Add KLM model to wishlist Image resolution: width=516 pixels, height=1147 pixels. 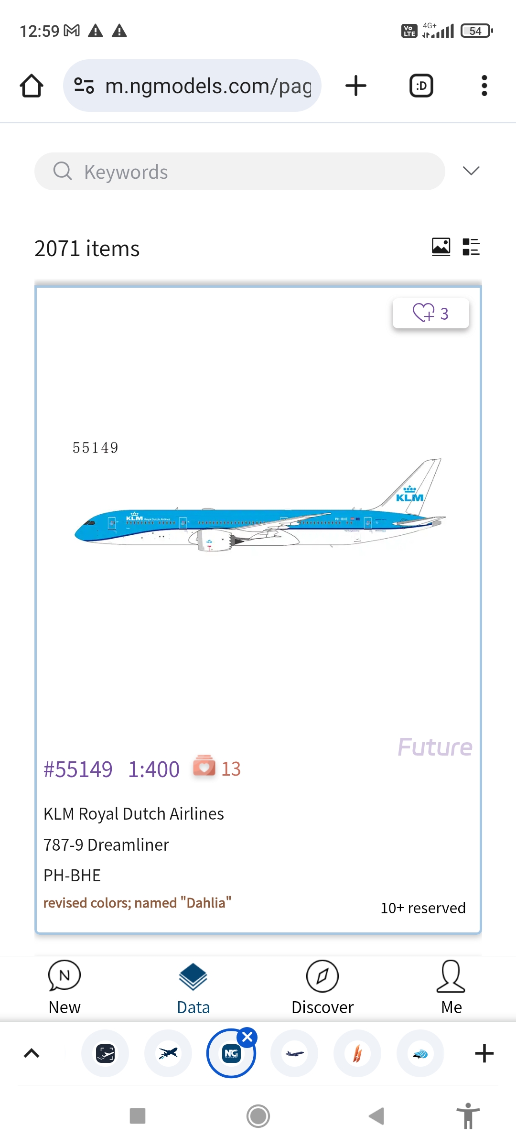(x=430, y=314)
